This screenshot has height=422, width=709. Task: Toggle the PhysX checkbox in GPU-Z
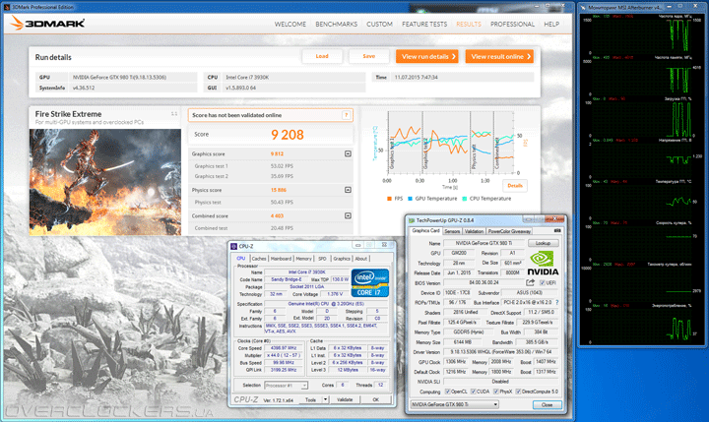pyautogui.click(x=496, y=392)
